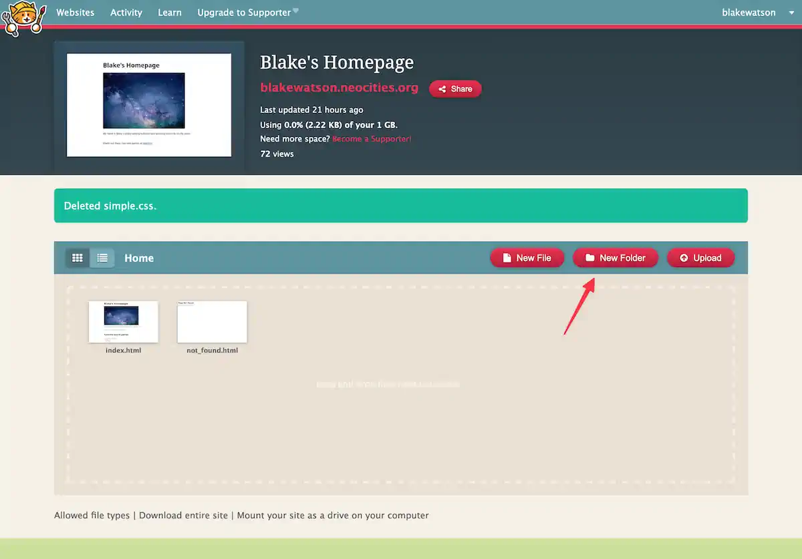The image size is (802, 559).
Task: Open the not_found.html file thumbnail
Action: [212, 322]
